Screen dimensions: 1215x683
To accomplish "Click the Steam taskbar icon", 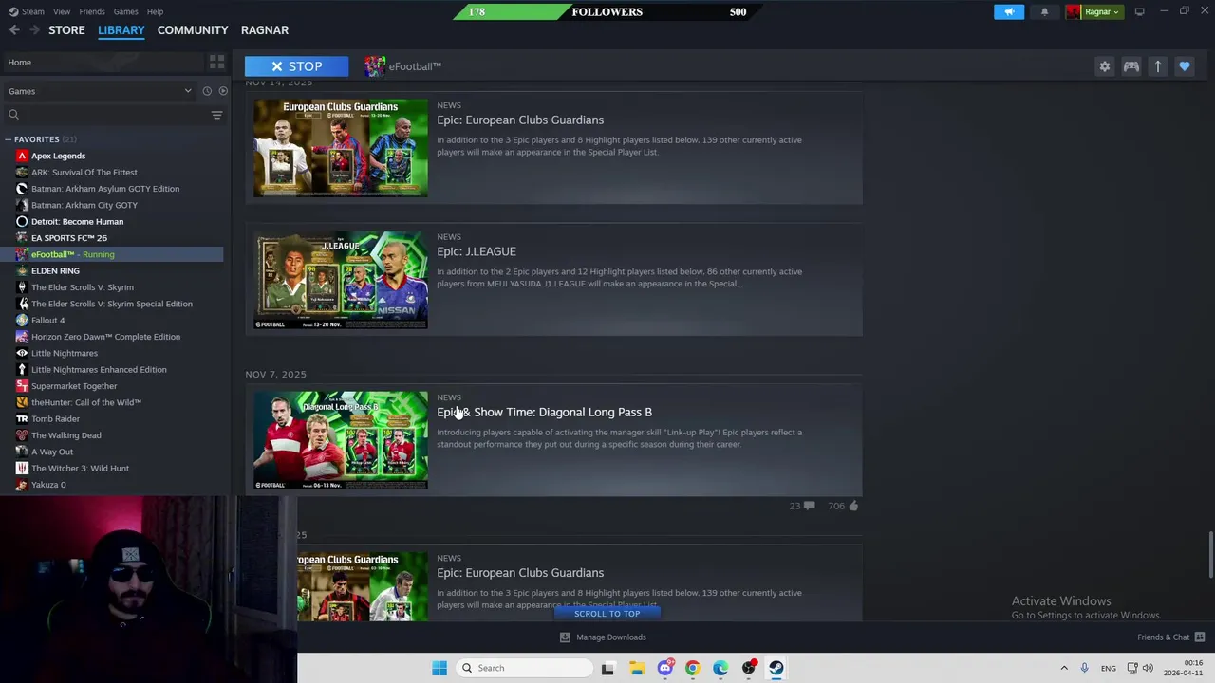I will click(776, 668).
